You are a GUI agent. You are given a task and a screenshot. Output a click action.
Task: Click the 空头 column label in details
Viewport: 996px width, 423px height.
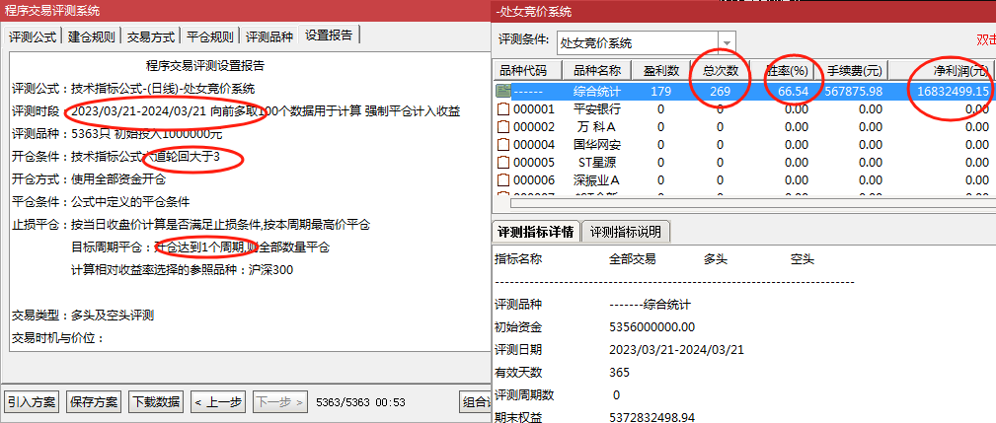[x=803, y=259]
